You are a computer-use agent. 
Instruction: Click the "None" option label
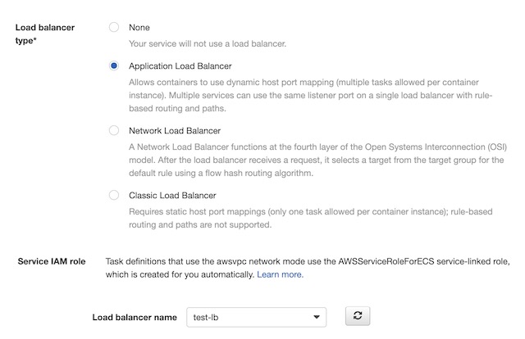(139, 27)
